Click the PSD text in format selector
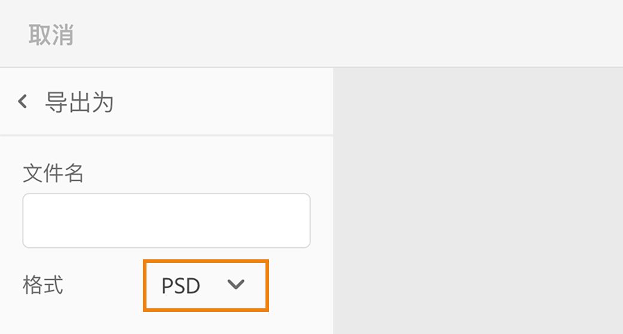The width and height of the screenshot is (623, 334). click(x=181, y=286)
